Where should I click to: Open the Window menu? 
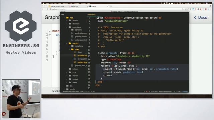[83, 3]
